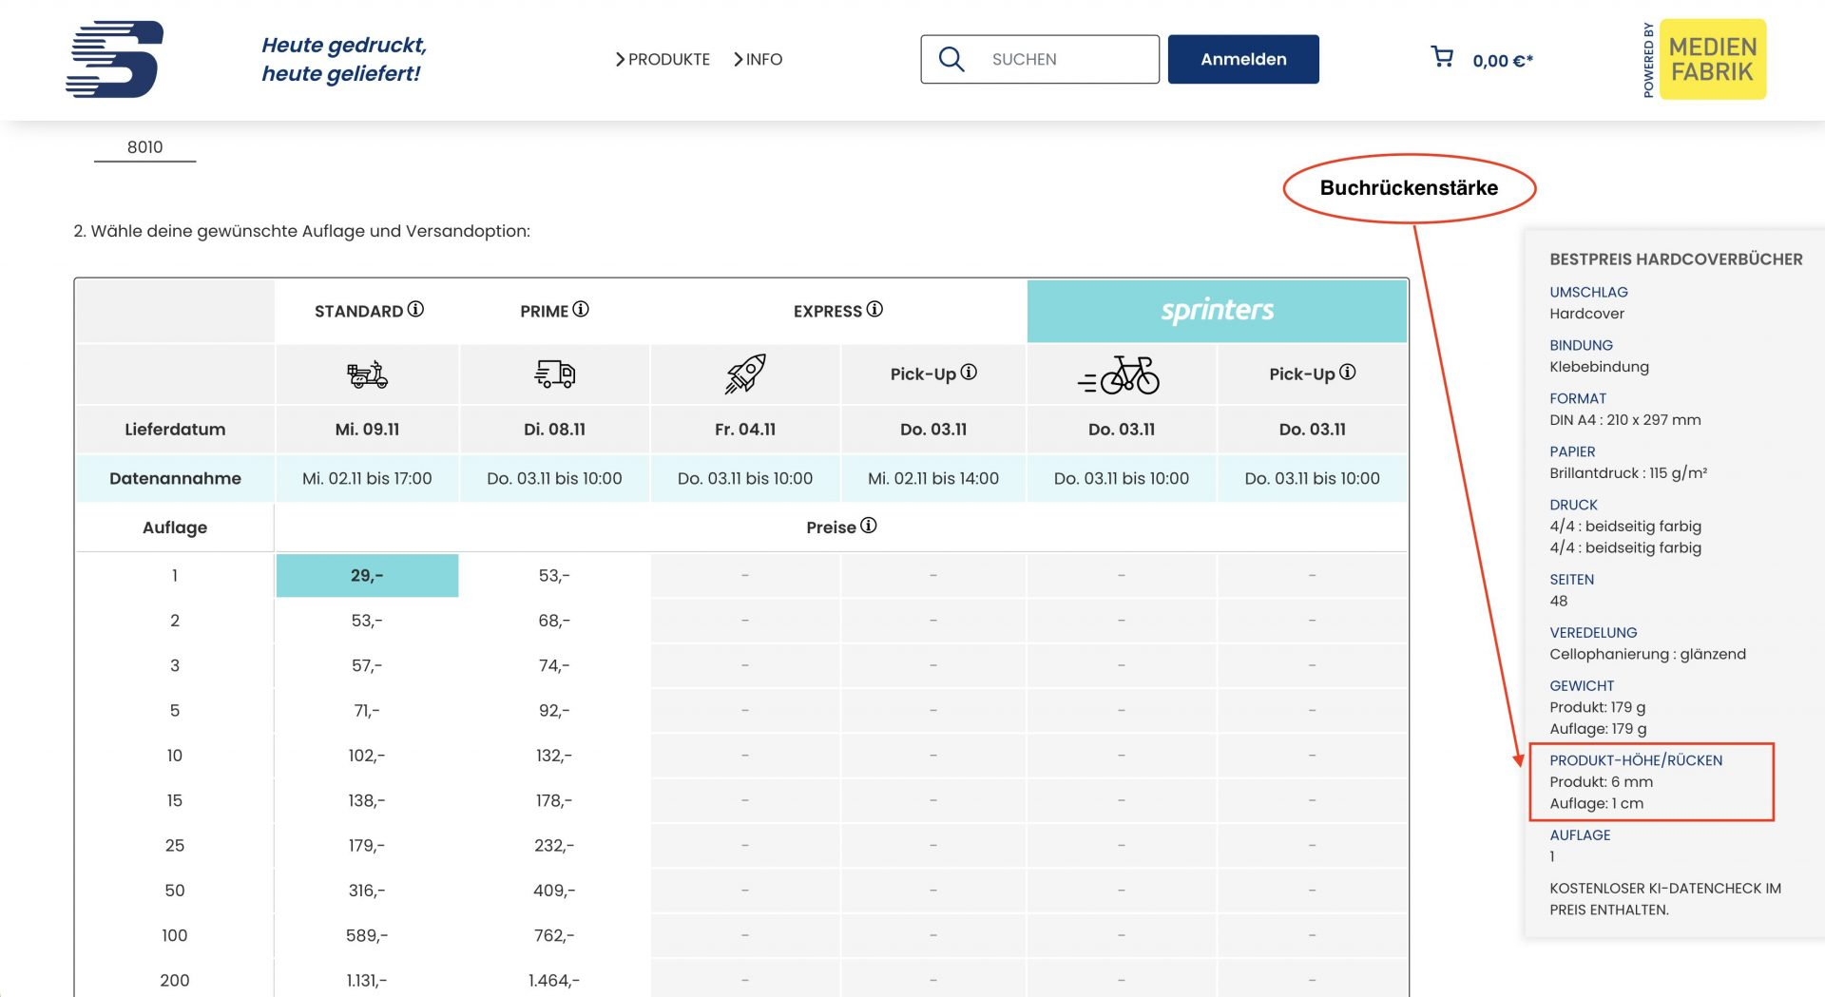The height and width of the screenshot is (997, 1825).
Task: Click the SUCHEN search field
Action: click(1040, 59)
